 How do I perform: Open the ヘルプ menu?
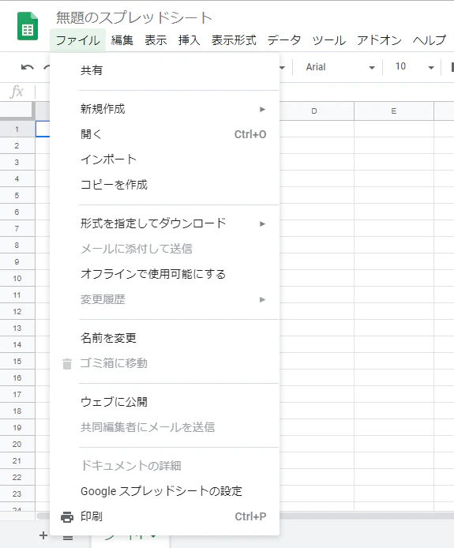click(x=430, y=40)
